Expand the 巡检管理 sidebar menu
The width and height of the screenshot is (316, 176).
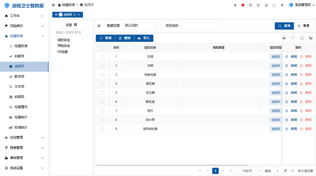pos(24,138)
